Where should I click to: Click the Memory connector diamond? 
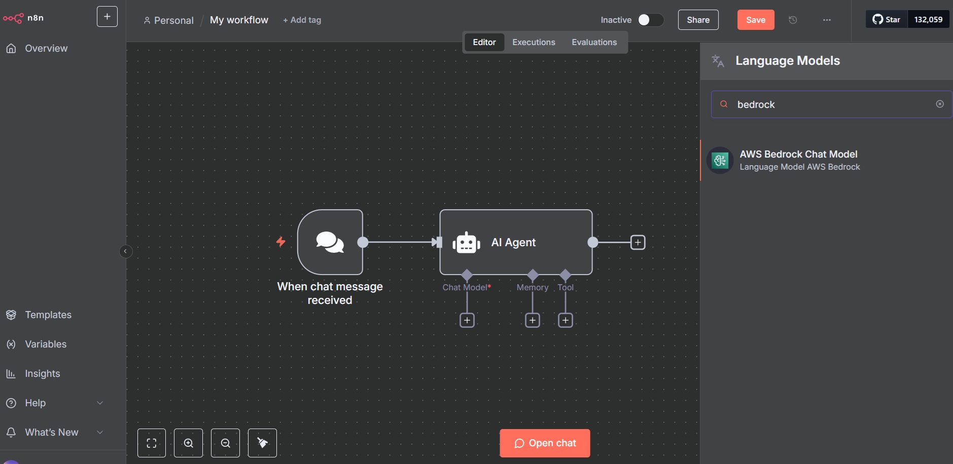tap(533, 275)
